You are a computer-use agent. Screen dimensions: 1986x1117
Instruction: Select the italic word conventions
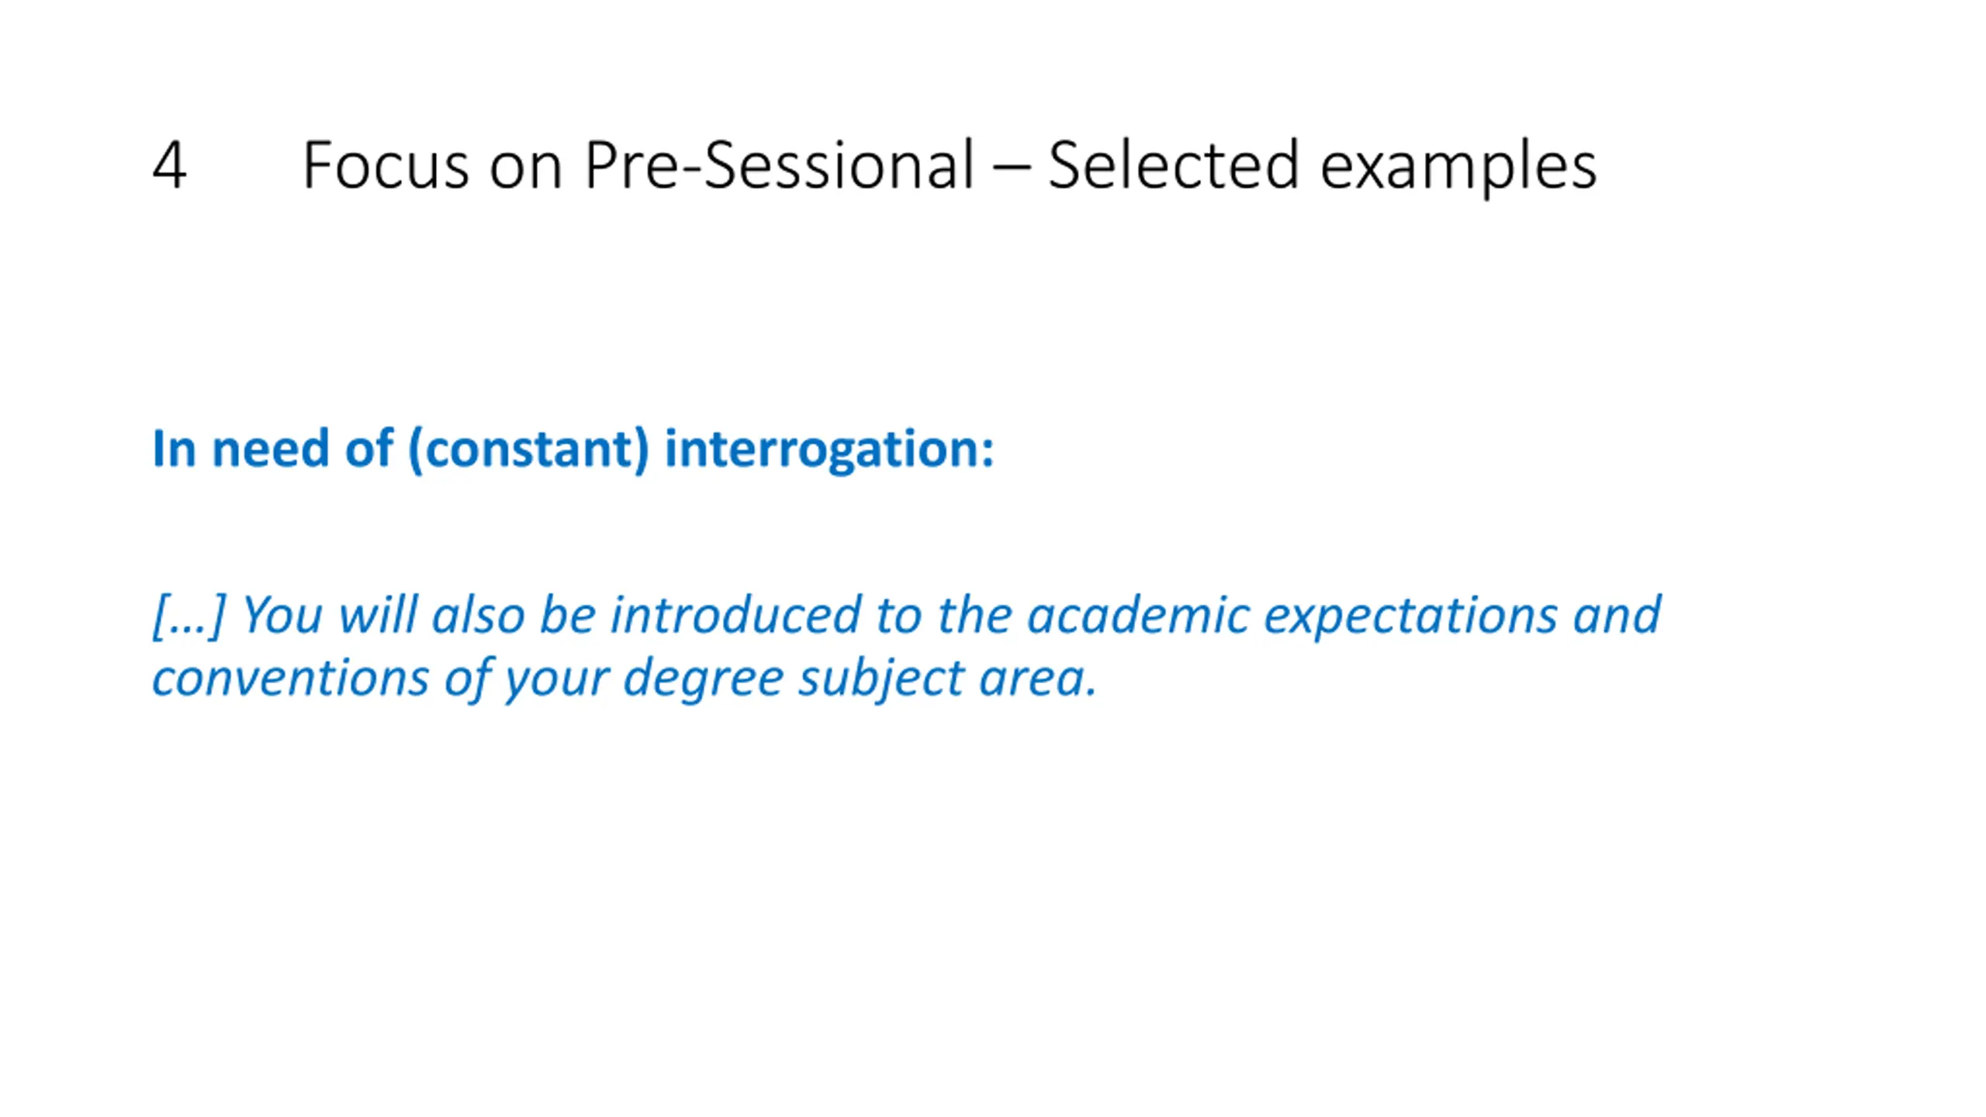pyautogui.click(x=290, y=679)
